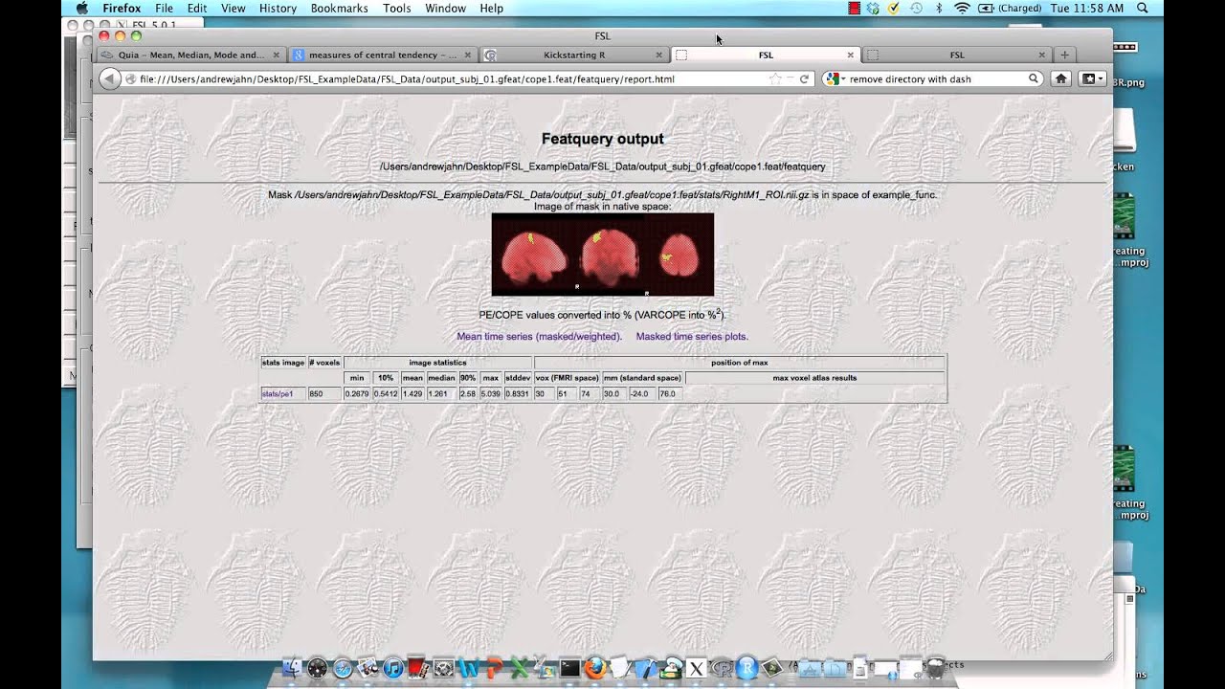Open X11 from the dock
This screenshot has width=1225, height=689.
click(x=696, y=668)
